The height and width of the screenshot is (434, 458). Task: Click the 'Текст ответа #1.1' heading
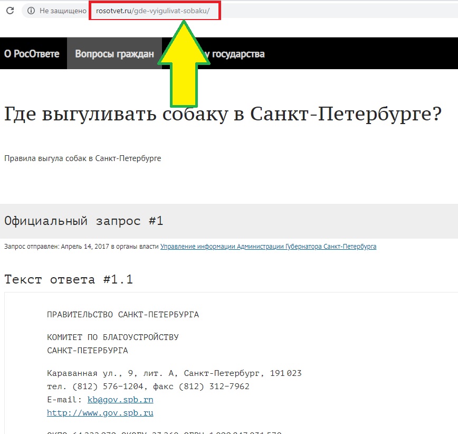[69, 279]
